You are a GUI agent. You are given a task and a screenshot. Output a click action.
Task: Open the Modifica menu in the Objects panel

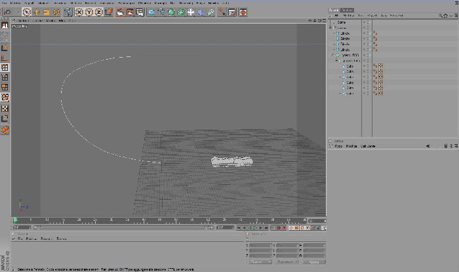[348, 16]
